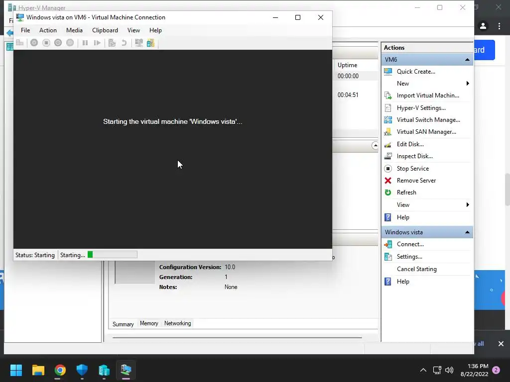Click the Quick Create monitor icon
The height and width of the screenshot is (382, 510).
point(388,72)
